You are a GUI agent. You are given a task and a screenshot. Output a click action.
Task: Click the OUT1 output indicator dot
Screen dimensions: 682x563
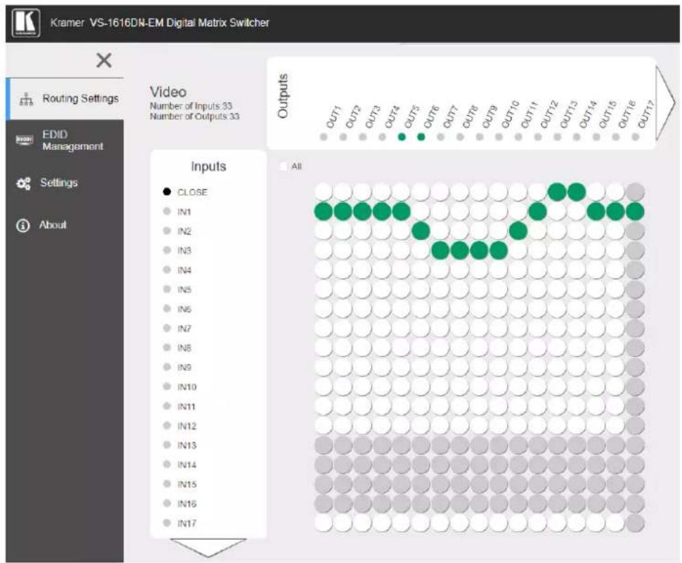(x=324, y=137)
